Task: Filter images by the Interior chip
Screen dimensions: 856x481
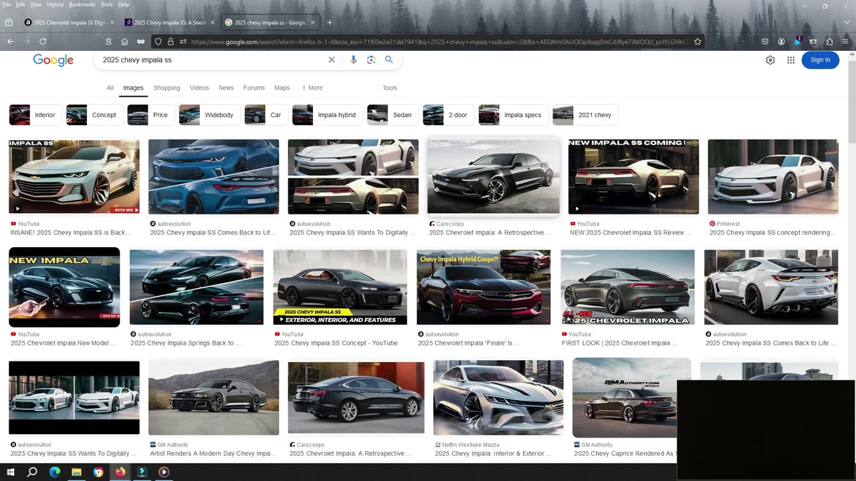Action: (x=35, y=115)
